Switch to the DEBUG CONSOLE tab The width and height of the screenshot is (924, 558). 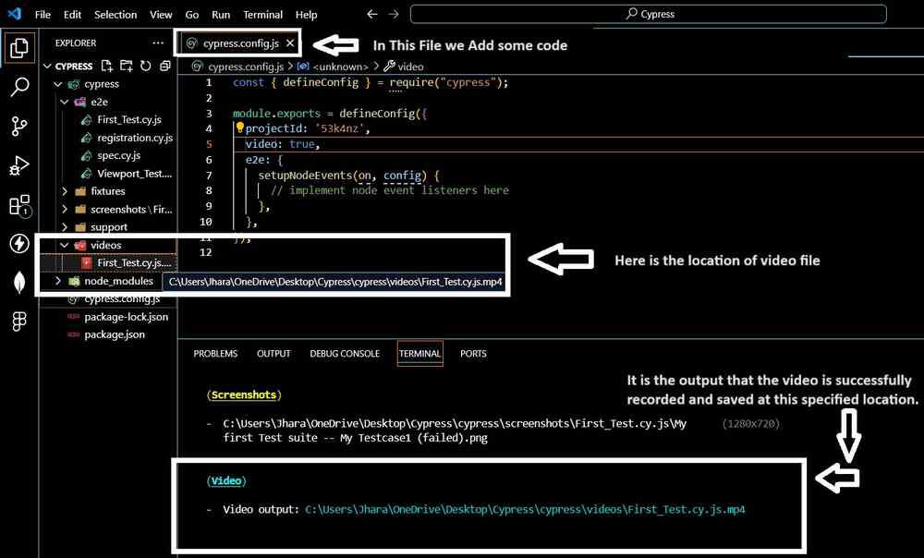coord(345,354)
